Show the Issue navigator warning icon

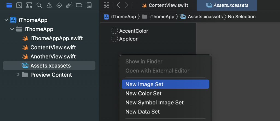coord(49,5)
